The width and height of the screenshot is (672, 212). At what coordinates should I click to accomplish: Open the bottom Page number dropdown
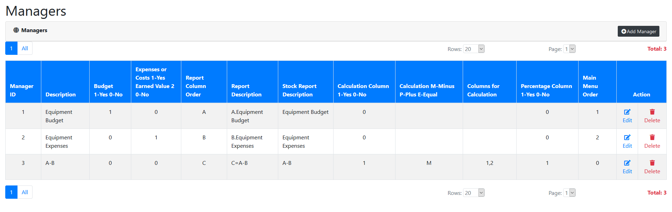pos(569,193)
